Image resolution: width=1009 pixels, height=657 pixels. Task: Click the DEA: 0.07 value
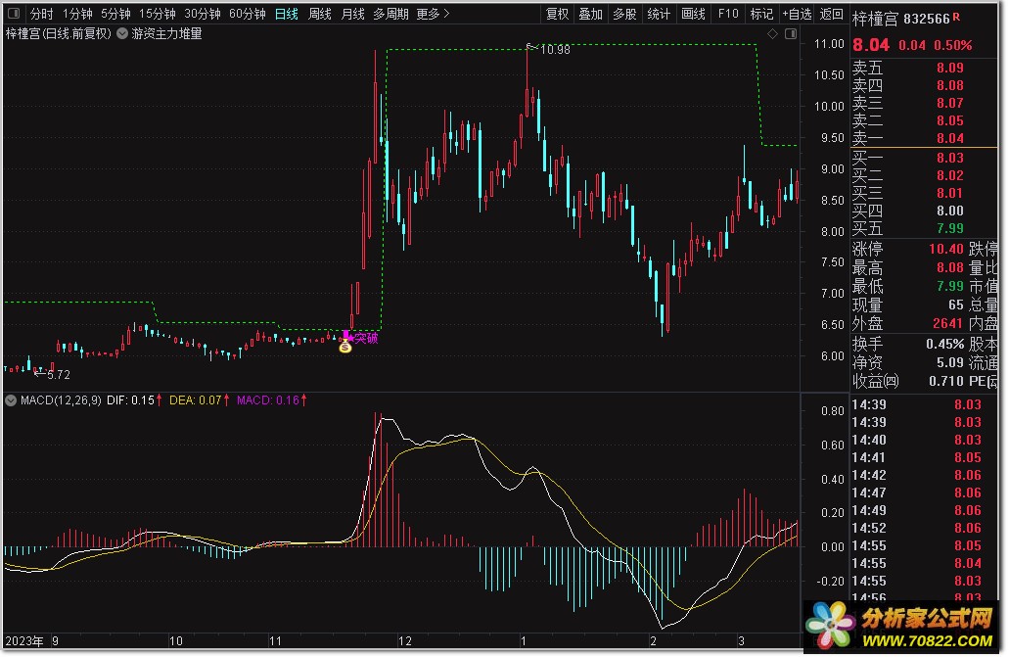(x=195, y=400)
